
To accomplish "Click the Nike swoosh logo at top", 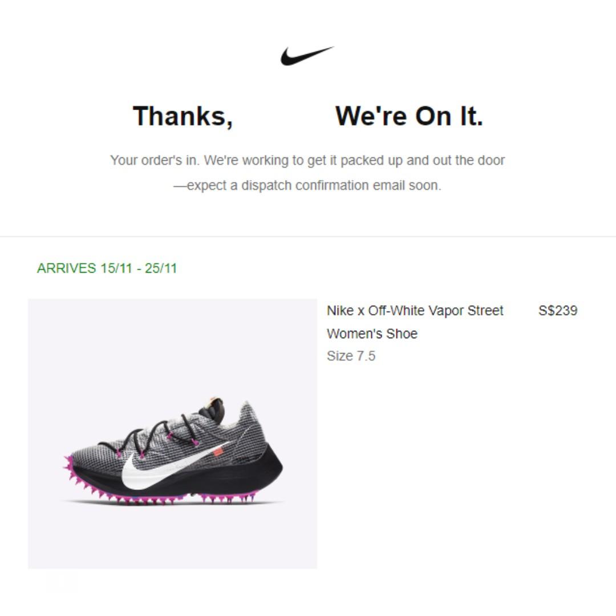I will (307, 56).
